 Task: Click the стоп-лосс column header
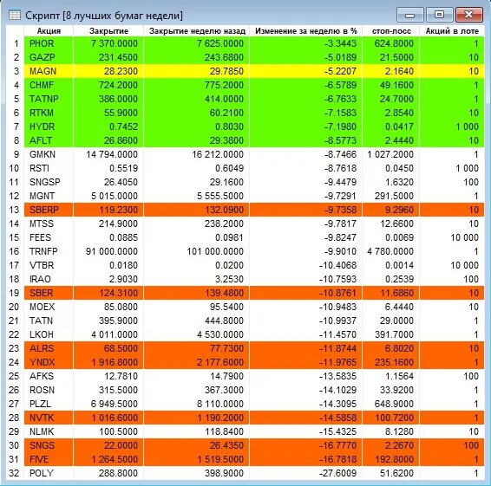pos(390,31)
